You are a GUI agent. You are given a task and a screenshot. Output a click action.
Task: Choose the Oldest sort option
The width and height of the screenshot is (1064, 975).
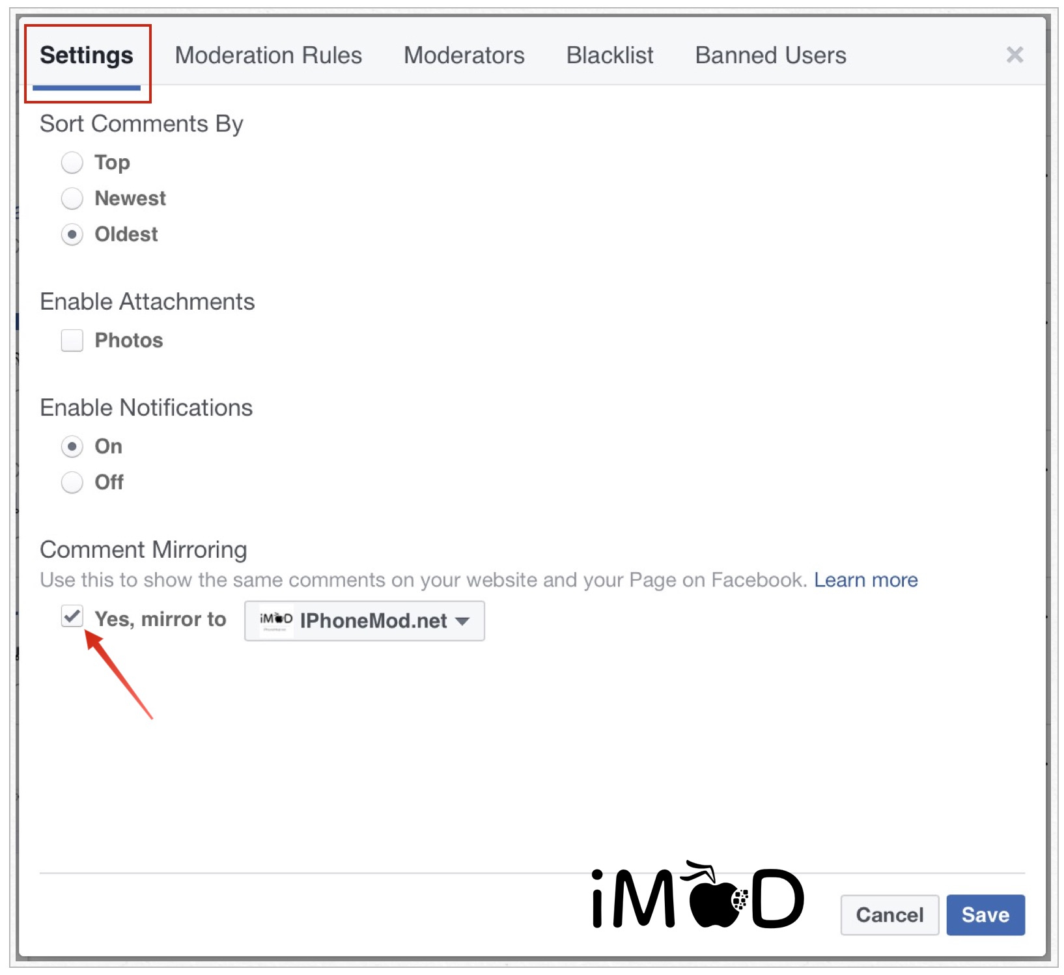tap(72, 234)
